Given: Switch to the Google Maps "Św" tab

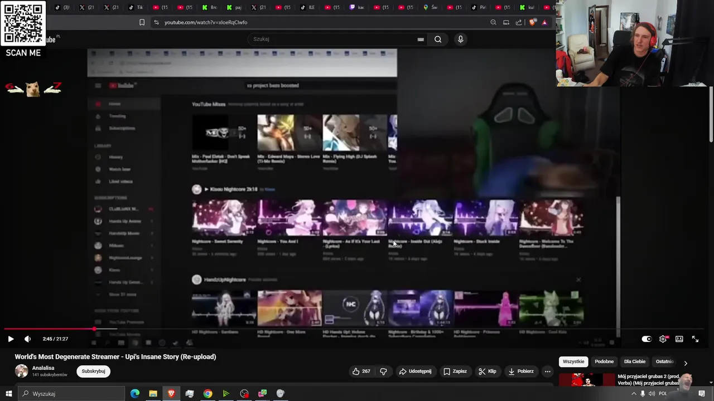Looking at the screenshot, I should click(431, 7).
